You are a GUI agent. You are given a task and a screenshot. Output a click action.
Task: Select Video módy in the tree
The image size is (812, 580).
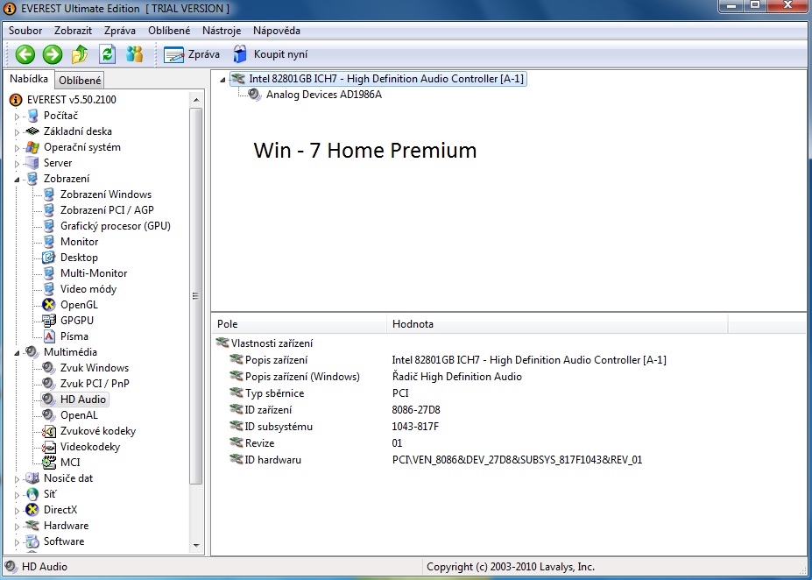tap(88, 289)
